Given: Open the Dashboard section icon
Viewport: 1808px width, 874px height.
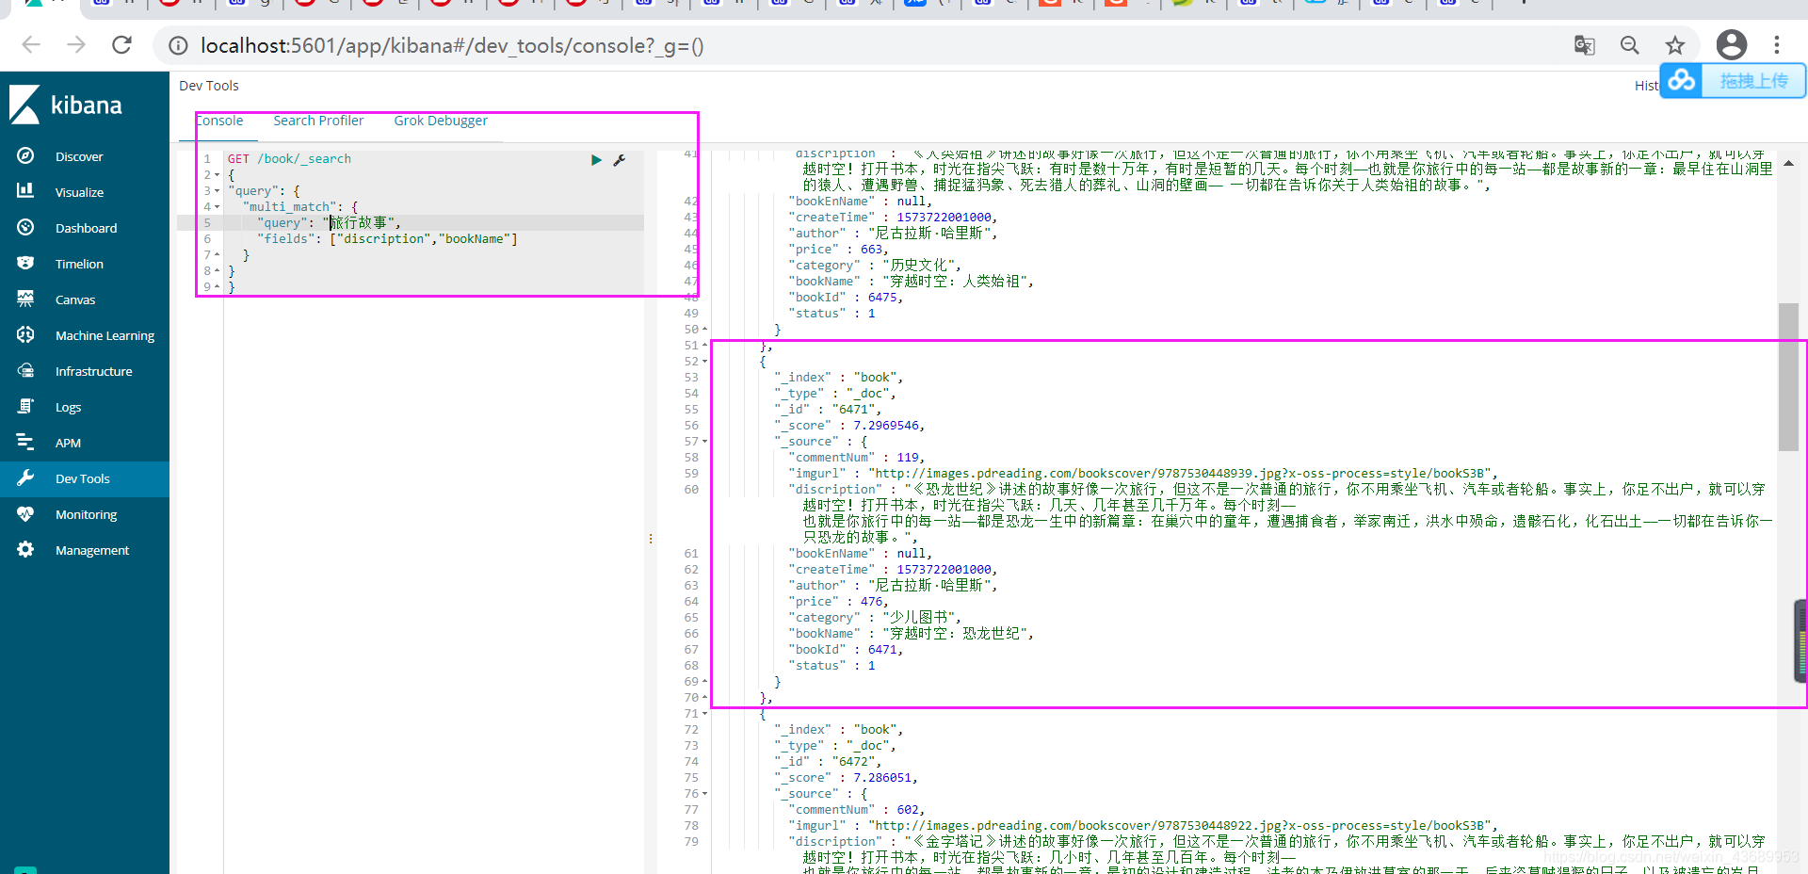Looking at the screenshot, I should click(25, 227).
